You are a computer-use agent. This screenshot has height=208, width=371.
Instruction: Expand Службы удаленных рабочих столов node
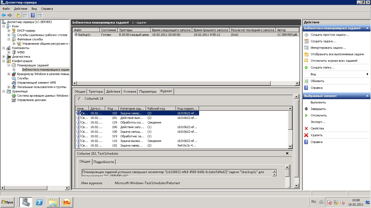pos(9,35)
